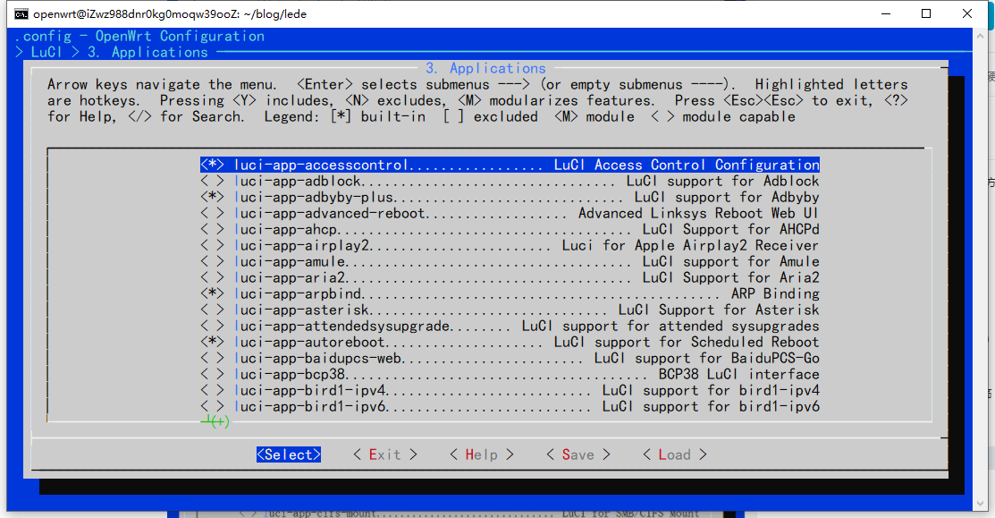Screen dimensions: 995x518
Task: Click the Save button
Action: tap(578, 454)
